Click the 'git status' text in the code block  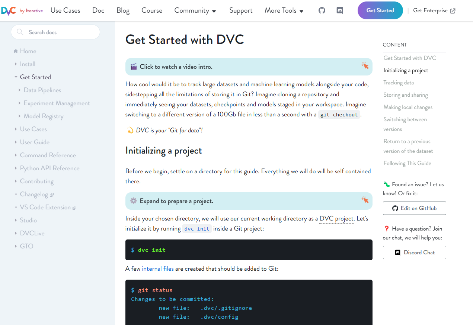(155, 290)
